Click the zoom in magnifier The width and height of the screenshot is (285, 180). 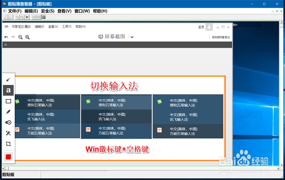pyautogui.click(x=27, y=37)
